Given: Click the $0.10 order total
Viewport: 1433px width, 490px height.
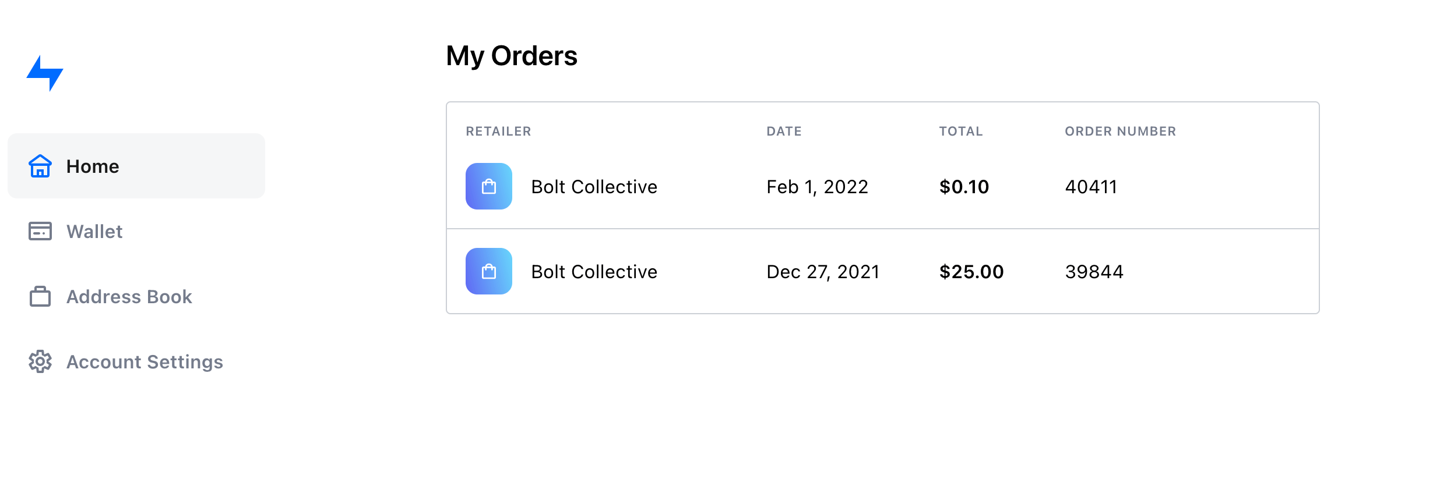Looking at the screenshot, I should pos(964,187).
